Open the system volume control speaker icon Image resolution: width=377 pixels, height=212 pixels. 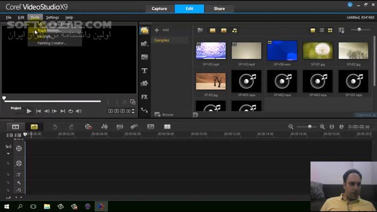coord(79,111)
